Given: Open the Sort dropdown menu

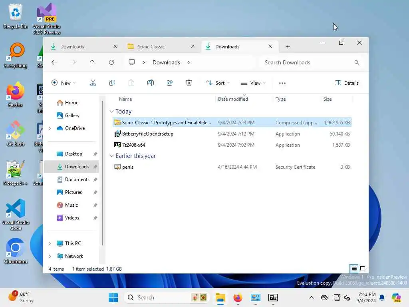Looking at the screenshot, I should coord(218,83).
